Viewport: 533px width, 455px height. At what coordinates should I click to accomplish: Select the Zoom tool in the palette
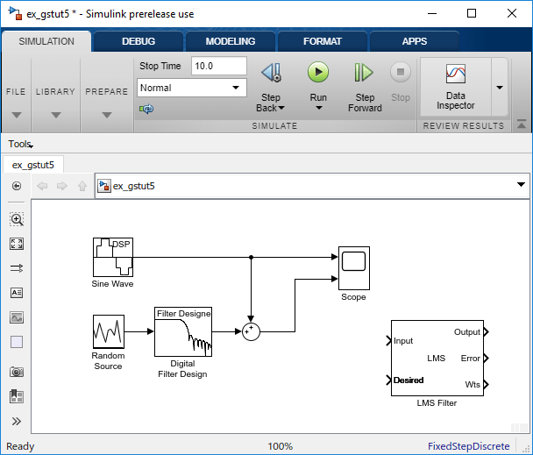tap(17, 219)
